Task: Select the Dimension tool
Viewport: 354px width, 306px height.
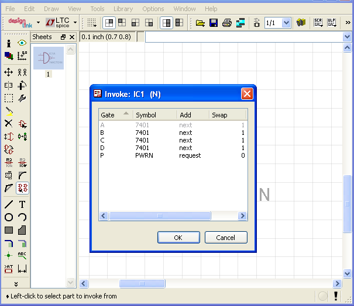Action: point(22,269)
